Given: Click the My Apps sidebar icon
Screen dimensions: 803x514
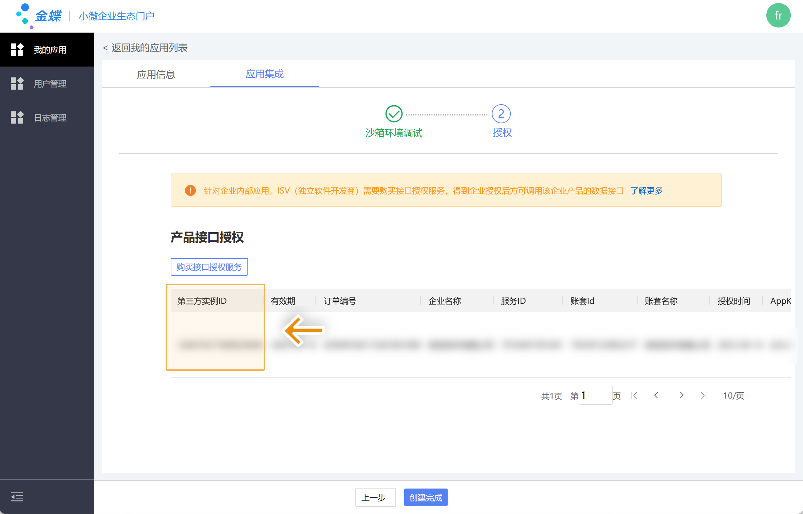Looking at the screenshot, I should coord(17,50).
